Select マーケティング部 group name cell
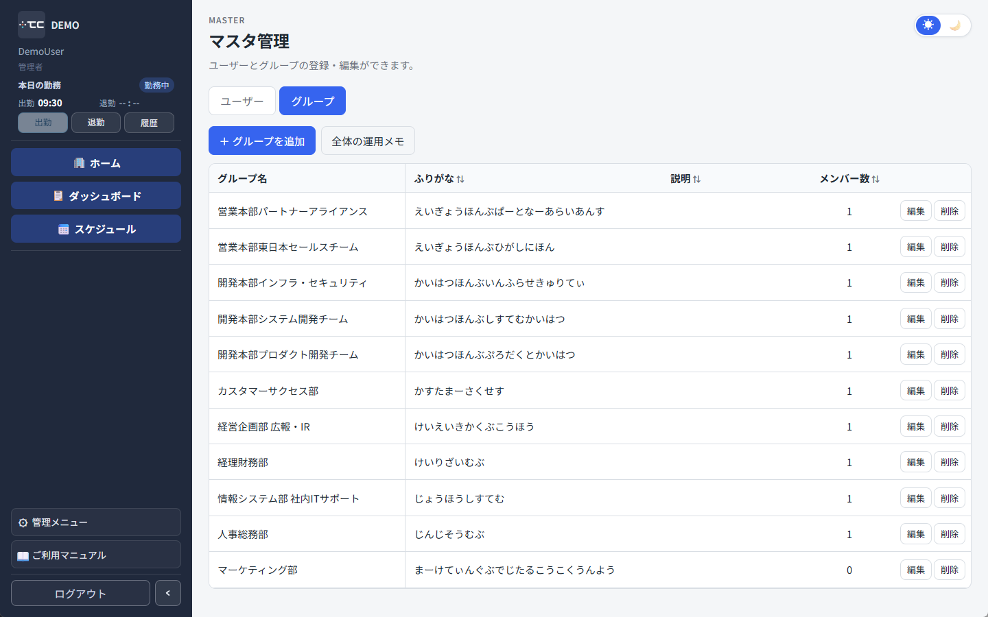The image size is (988, 617). [307, 570]
